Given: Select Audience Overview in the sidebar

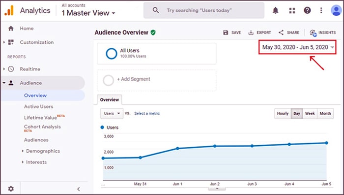Looking at the screenshot, I should click(x=35, y=96).
